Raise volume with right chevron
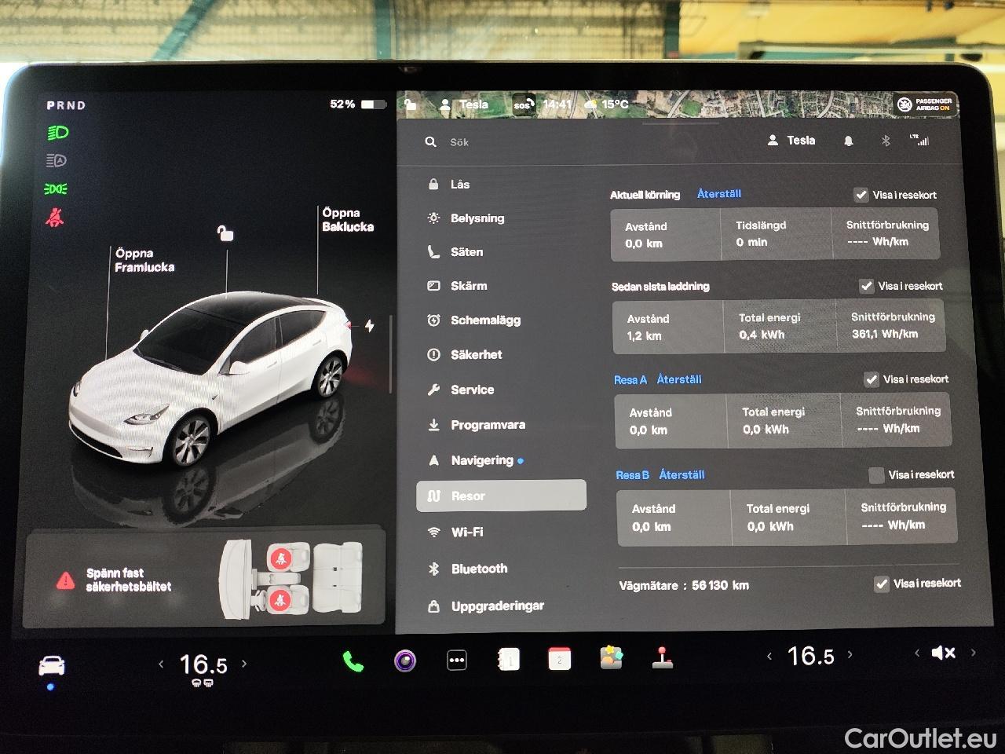 tap(974, 652)
